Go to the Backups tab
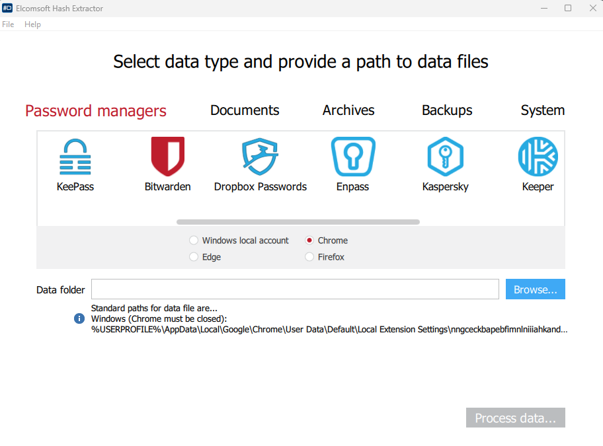Image resolution: width=603 pixels, height=446 pixels. click(447, 110)
